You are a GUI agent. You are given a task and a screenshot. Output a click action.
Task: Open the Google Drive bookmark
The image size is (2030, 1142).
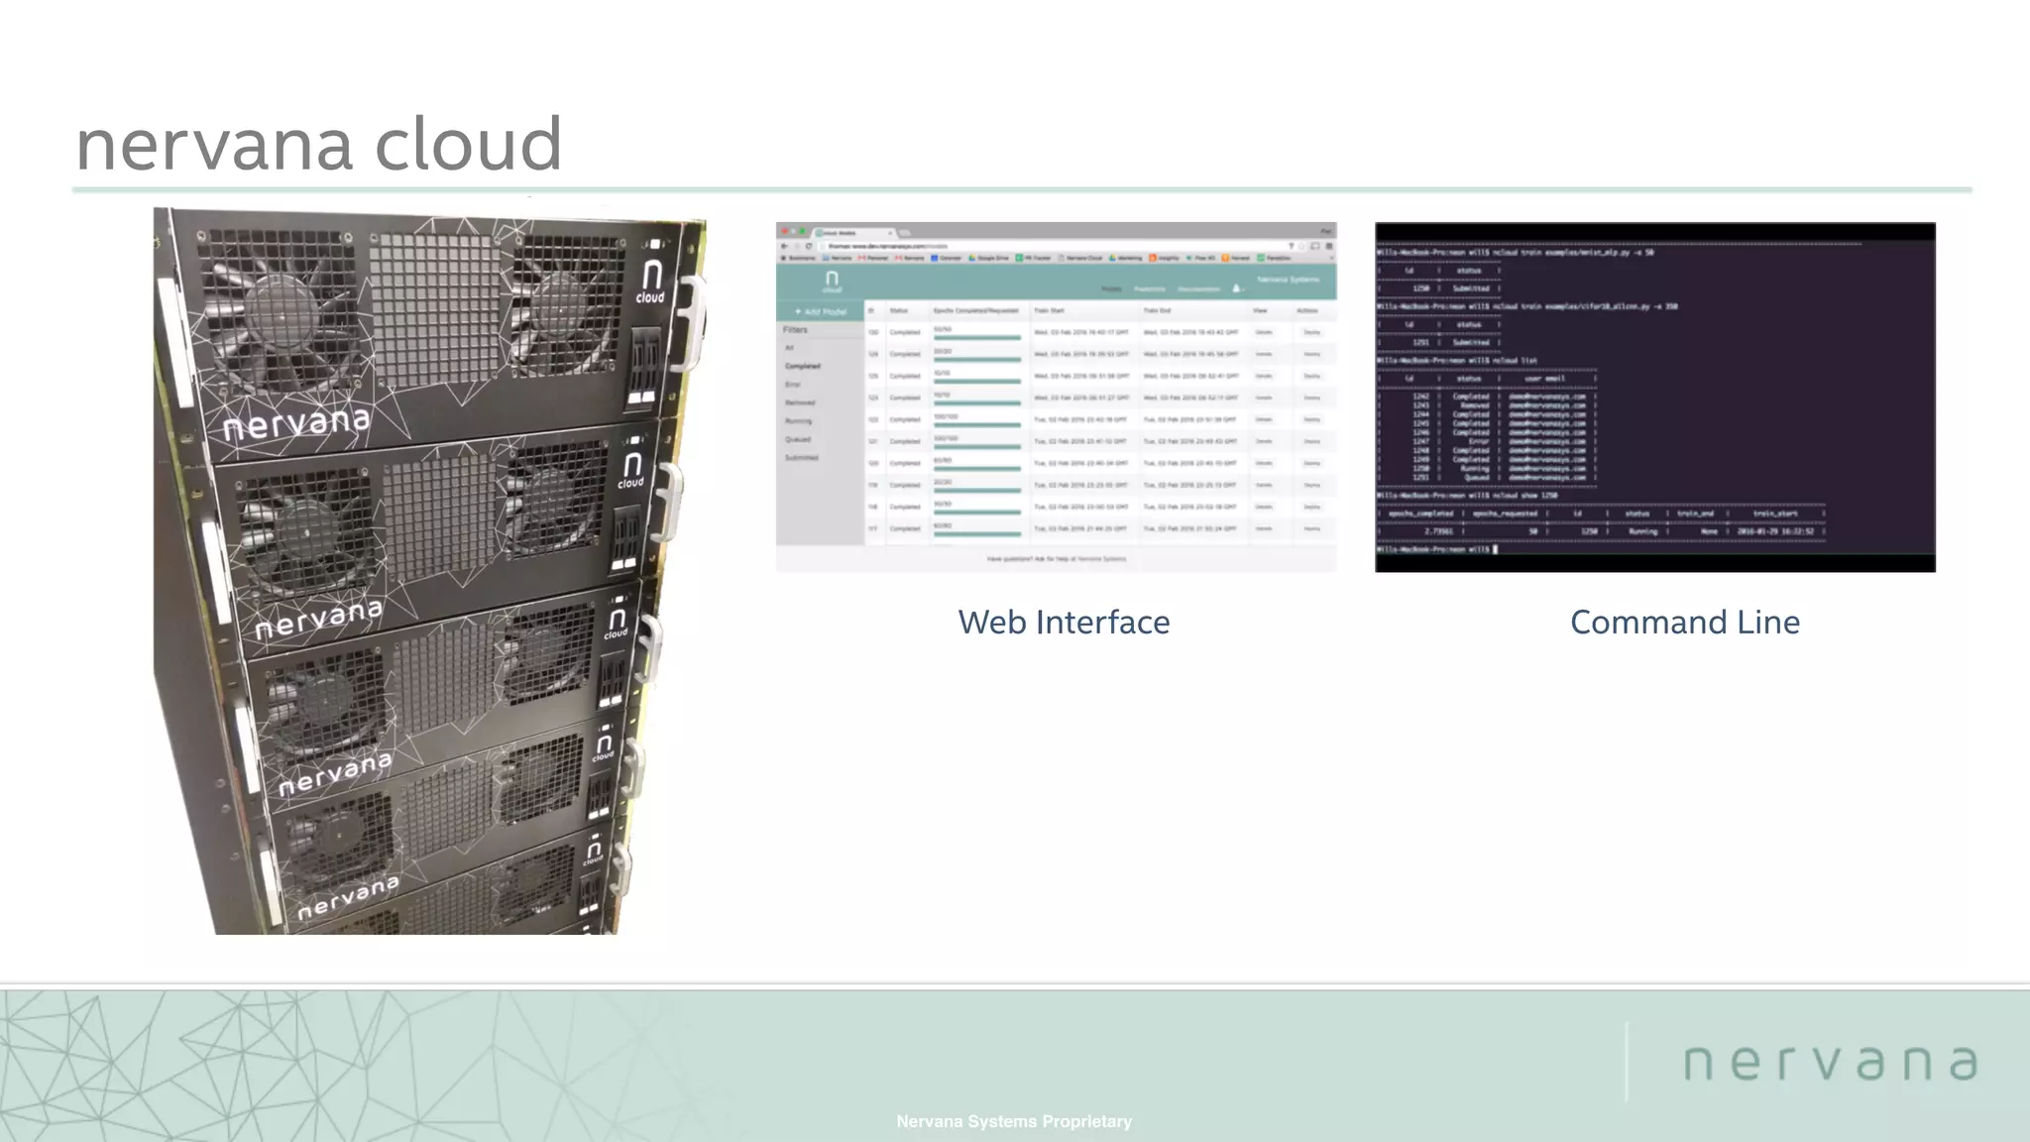(989, 258)
